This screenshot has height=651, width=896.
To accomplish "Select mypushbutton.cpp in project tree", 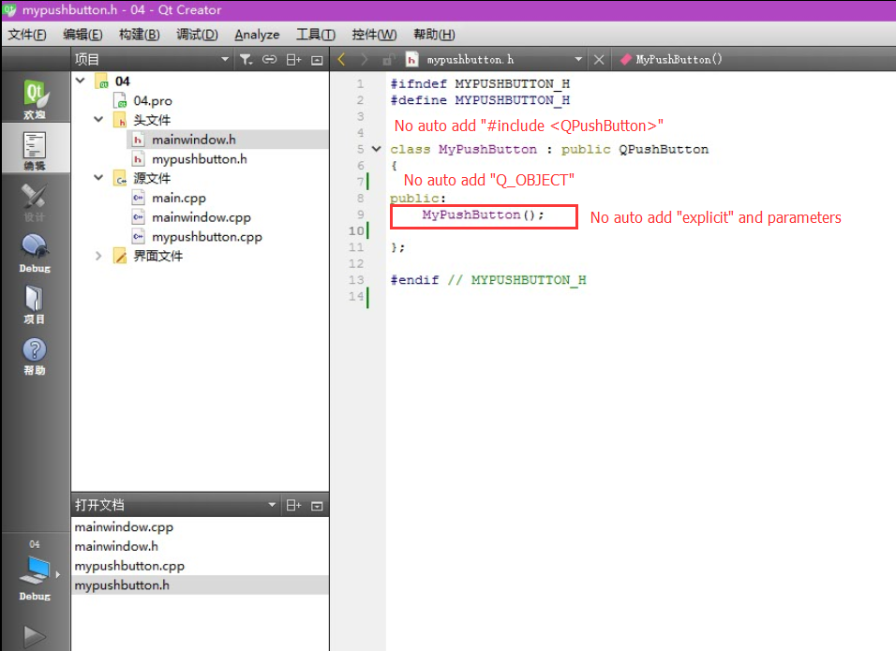I will [207, 237].
